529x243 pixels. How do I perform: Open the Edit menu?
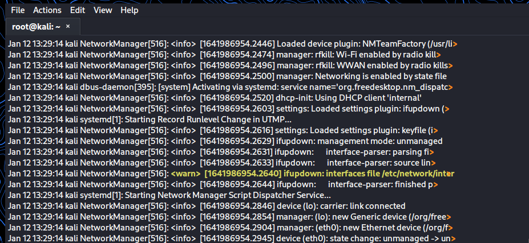[78, 10]
